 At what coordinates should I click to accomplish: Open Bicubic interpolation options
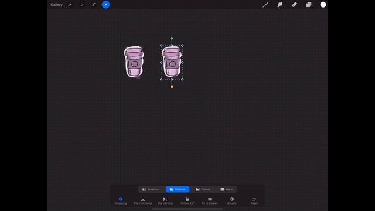point(232,200)
